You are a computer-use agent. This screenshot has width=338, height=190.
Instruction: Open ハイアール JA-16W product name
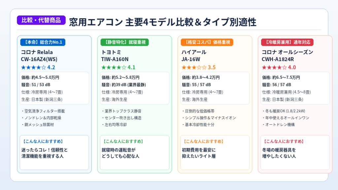coord(194,55)
